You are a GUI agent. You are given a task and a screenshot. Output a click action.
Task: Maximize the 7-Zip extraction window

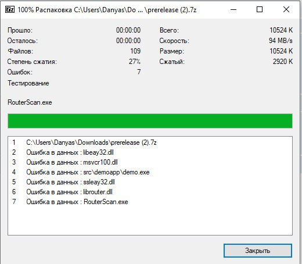tap(260, 9)
